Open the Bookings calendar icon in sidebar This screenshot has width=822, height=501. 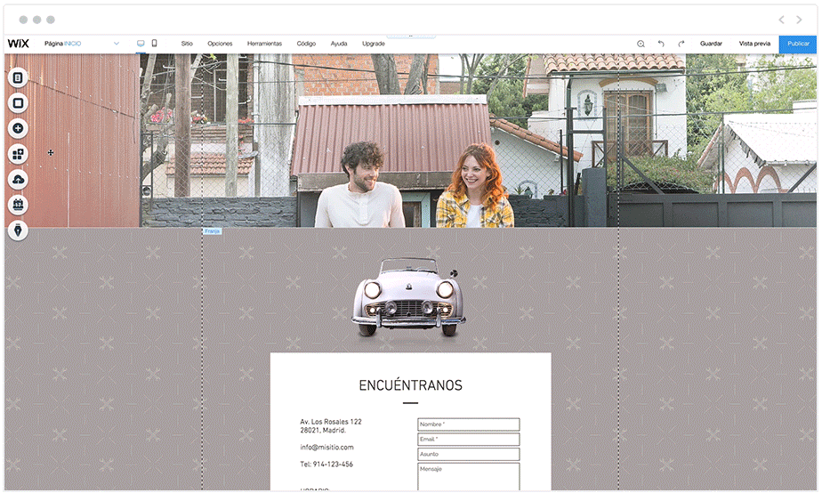18,205
